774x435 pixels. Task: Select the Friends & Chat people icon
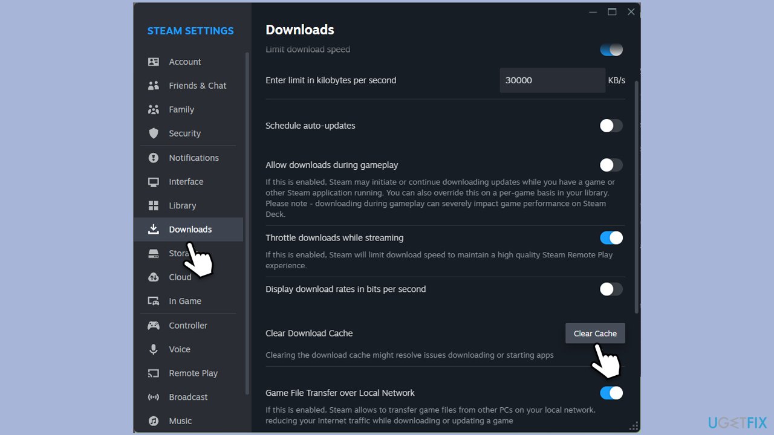[154, 86]
